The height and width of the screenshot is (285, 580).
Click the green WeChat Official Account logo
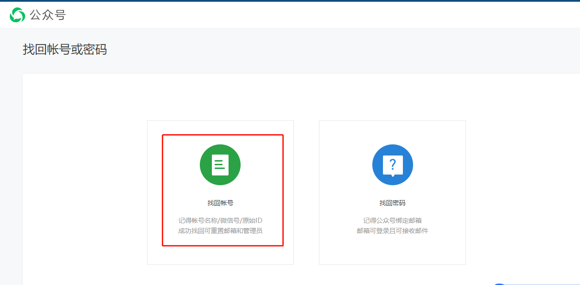coord(18,15)
